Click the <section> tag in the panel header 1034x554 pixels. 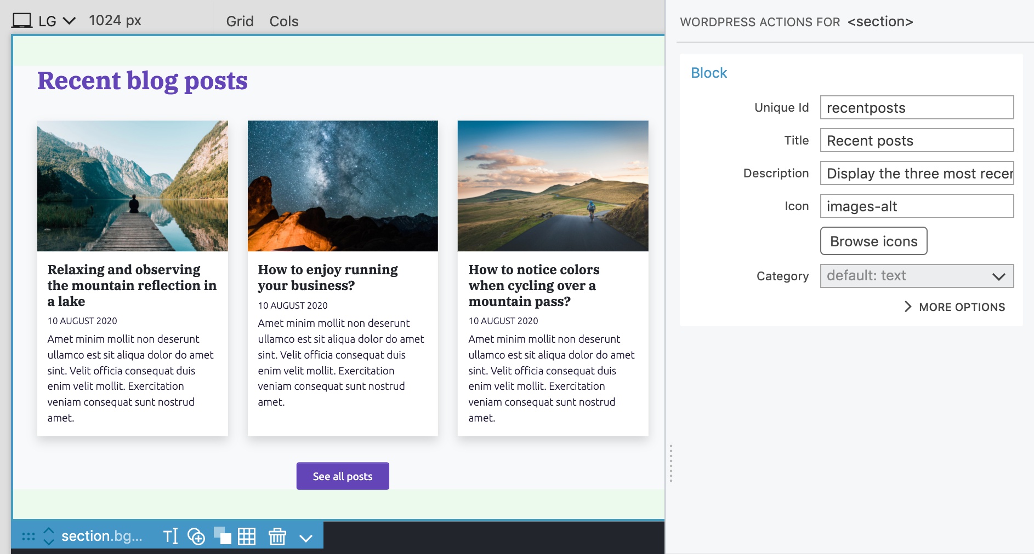880,21
